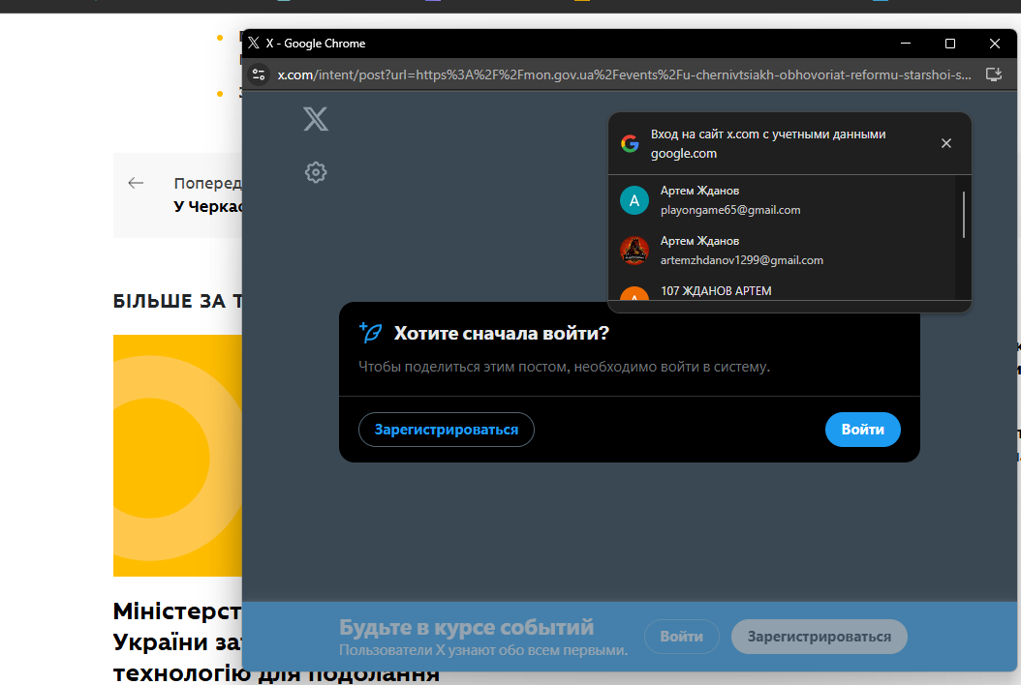
Task: Select the teal avatar for playongame65 account
Action: click(634, 200)
